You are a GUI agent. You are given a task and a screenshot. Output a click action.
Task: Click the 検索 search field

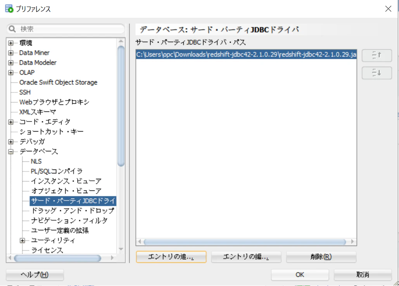(66, 29)
